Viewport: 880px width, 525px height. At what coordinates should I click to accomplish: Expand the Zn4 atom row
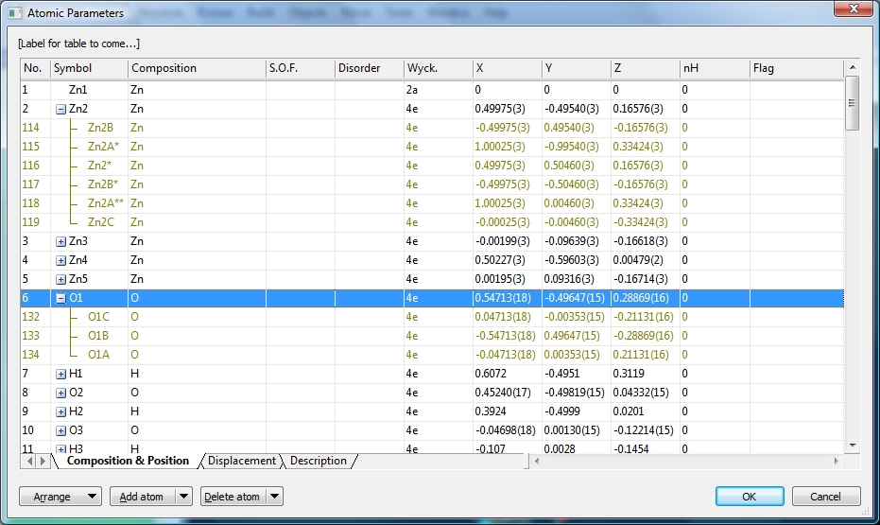(61, 260)
